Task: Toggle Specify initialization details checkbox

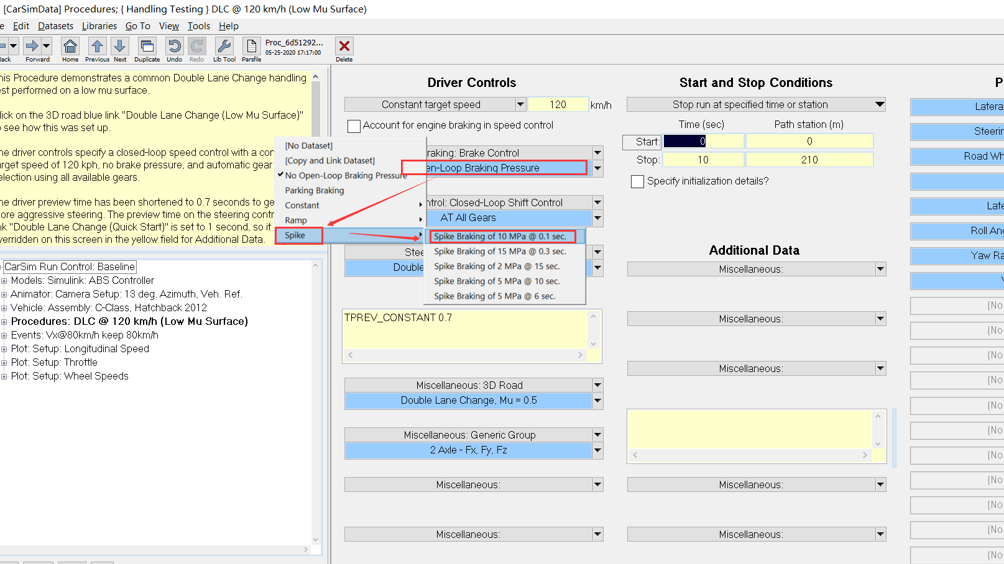Action: click(637, 181)
